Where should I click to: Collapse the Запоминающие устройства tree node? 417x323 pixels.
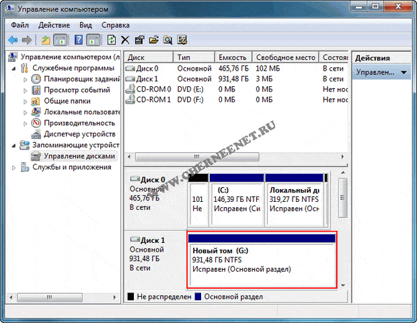(14, 146)
